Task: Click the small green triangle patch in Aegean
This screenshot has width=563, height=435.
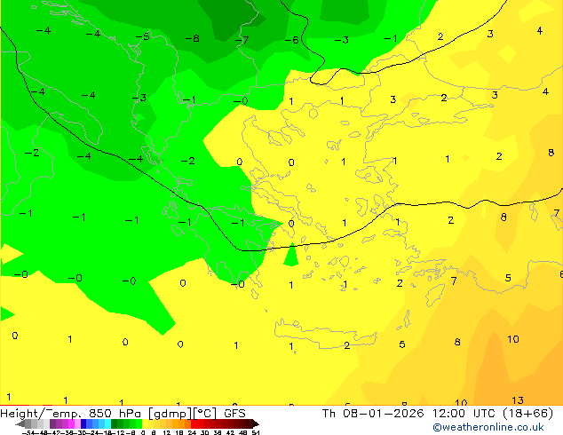Action: click(291, 256)
